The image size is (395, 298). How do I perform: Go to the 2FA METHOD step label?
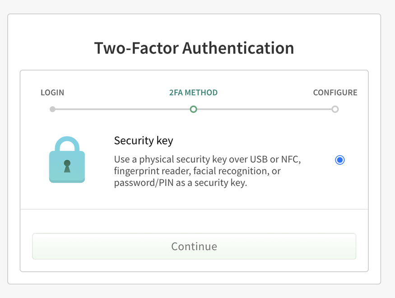pyautogui.click(x=193, y=93)
